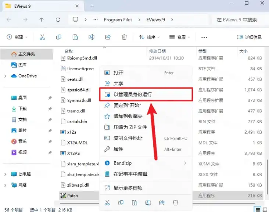Viewport: 269px width, 212px height.
Task: Choose 复制文件地址 in the context menu
Action: [x=146, y=138]
